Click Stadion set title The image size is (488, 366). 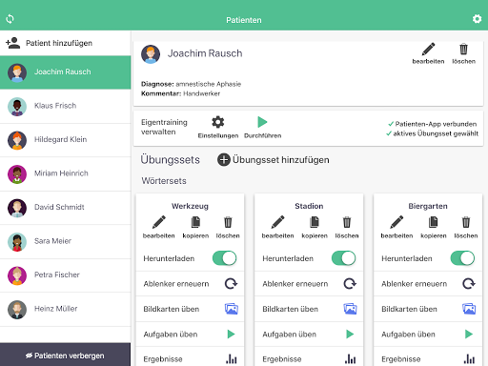(309, 206)
